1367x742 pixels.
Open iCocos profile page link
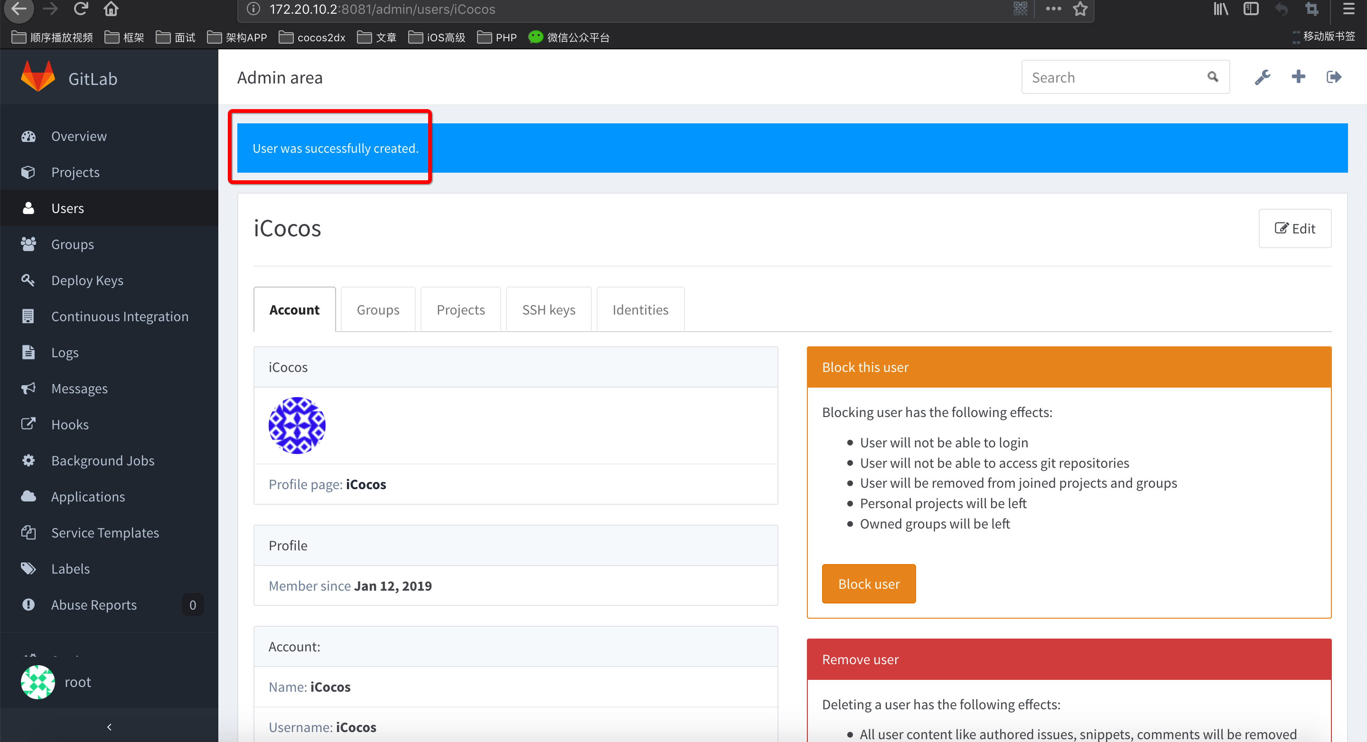[365, 484]
